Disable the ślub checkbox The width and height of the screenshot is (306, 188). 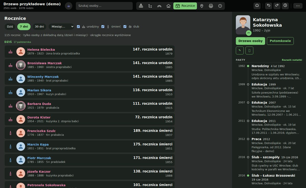click(x=125, y=27)
